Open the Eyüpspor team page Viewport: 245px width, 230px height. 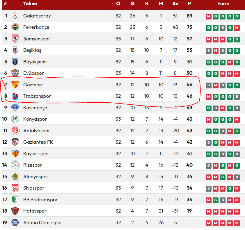33,73
